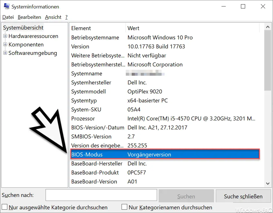273x213 pixels.
Task: Enable Nur Kategorienamen durchsuchen checkbox
Action: [124, 207]
